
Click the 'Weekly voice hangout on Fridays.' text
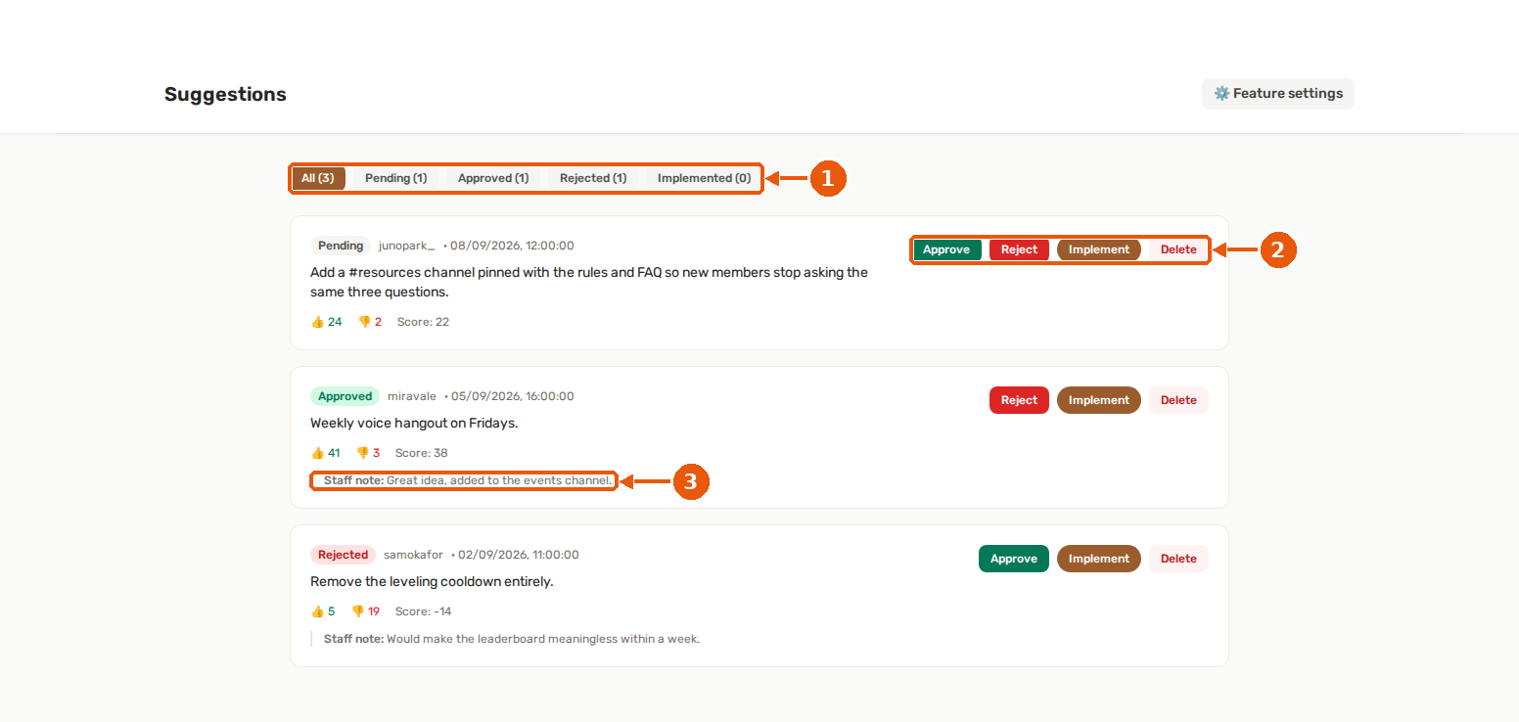(x=414, y=423)
